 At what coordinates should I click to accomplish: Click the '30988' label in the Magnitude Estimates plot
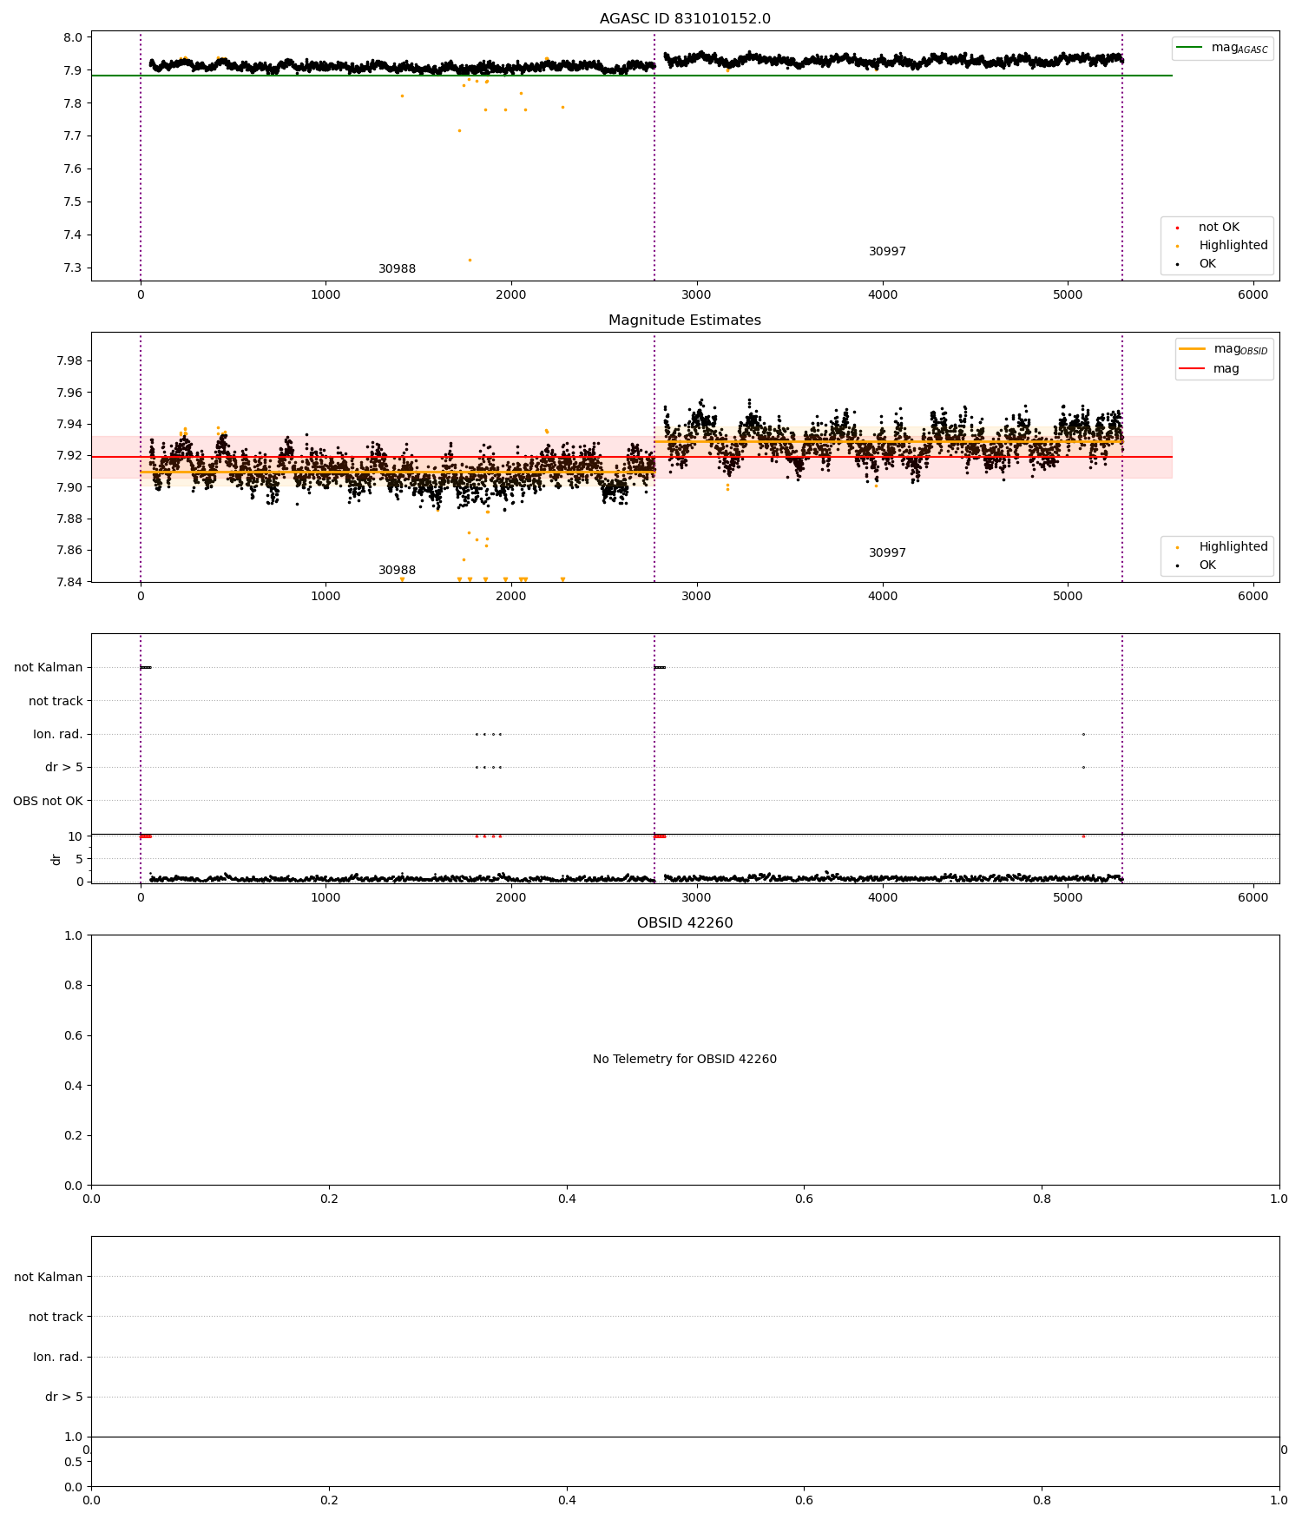point(397,571)
